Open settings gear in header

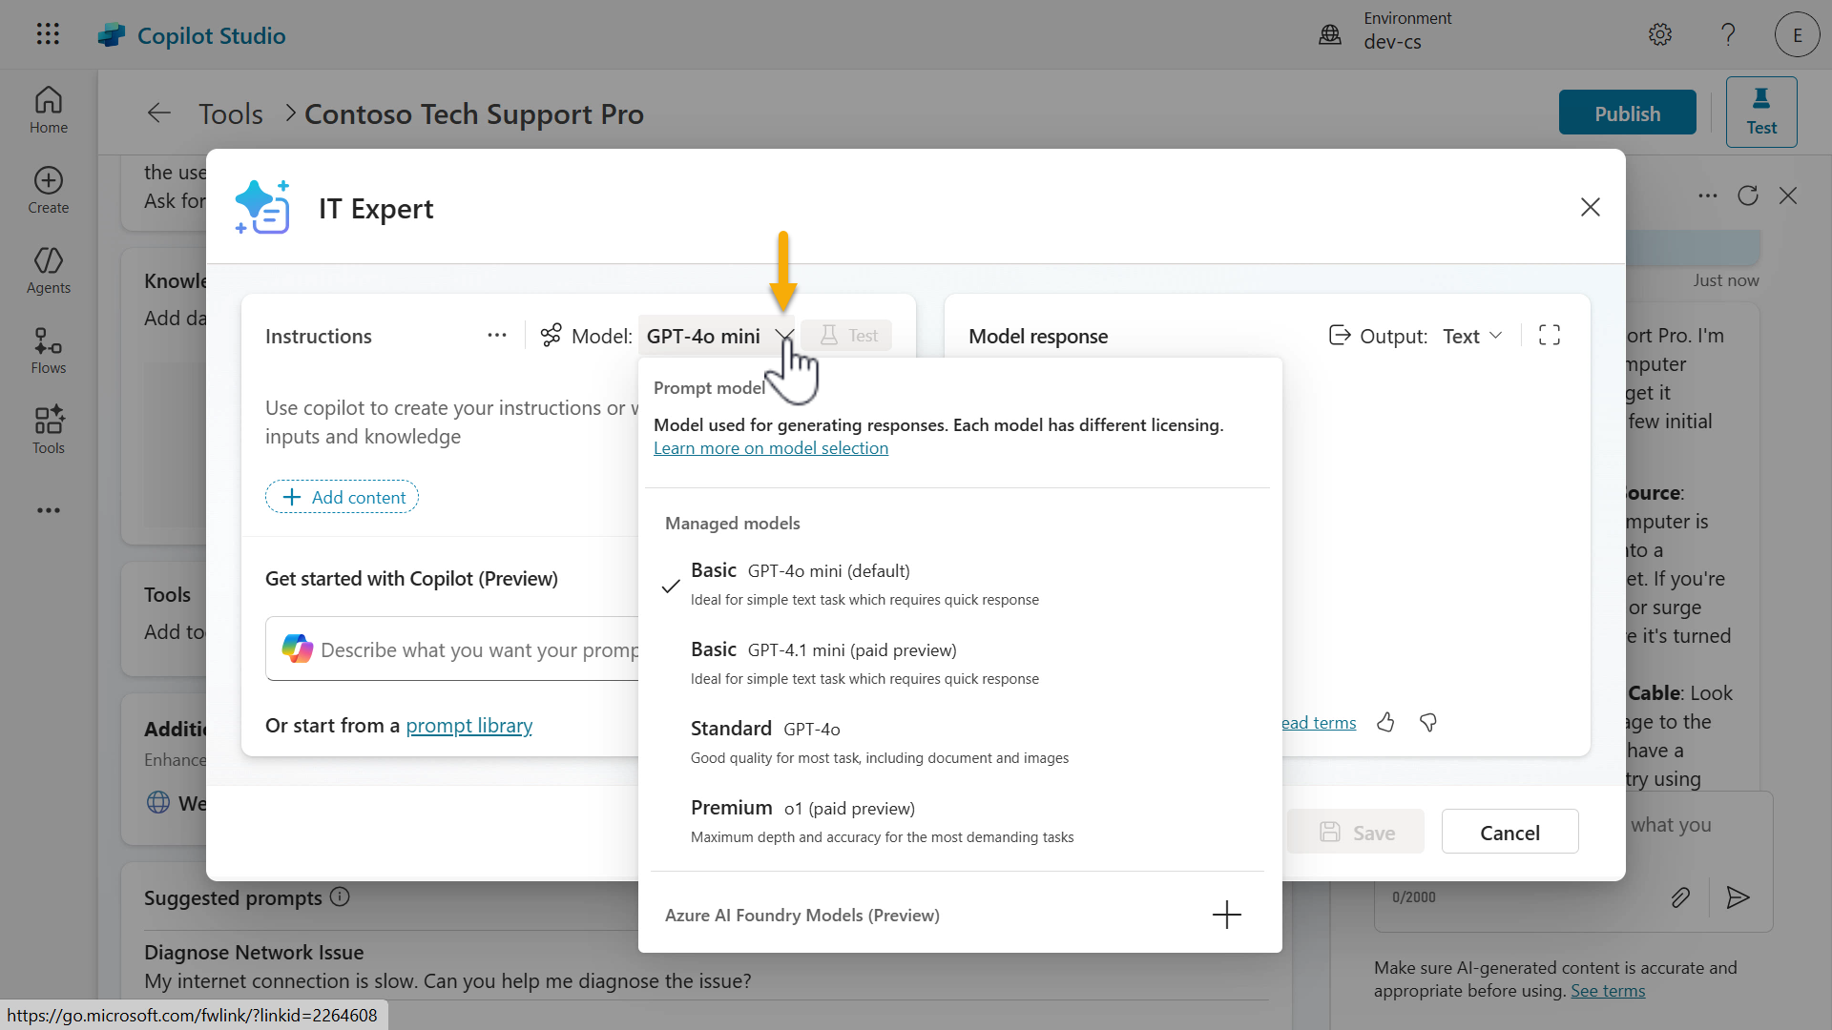(1660, 34)
